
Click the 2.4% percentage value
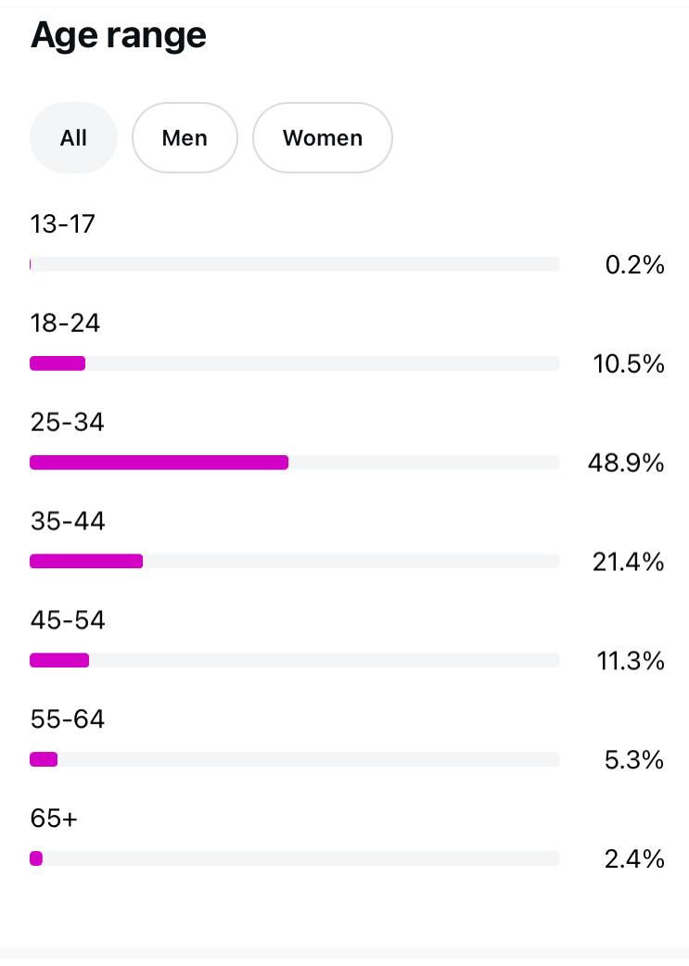[x=634, y=859]
